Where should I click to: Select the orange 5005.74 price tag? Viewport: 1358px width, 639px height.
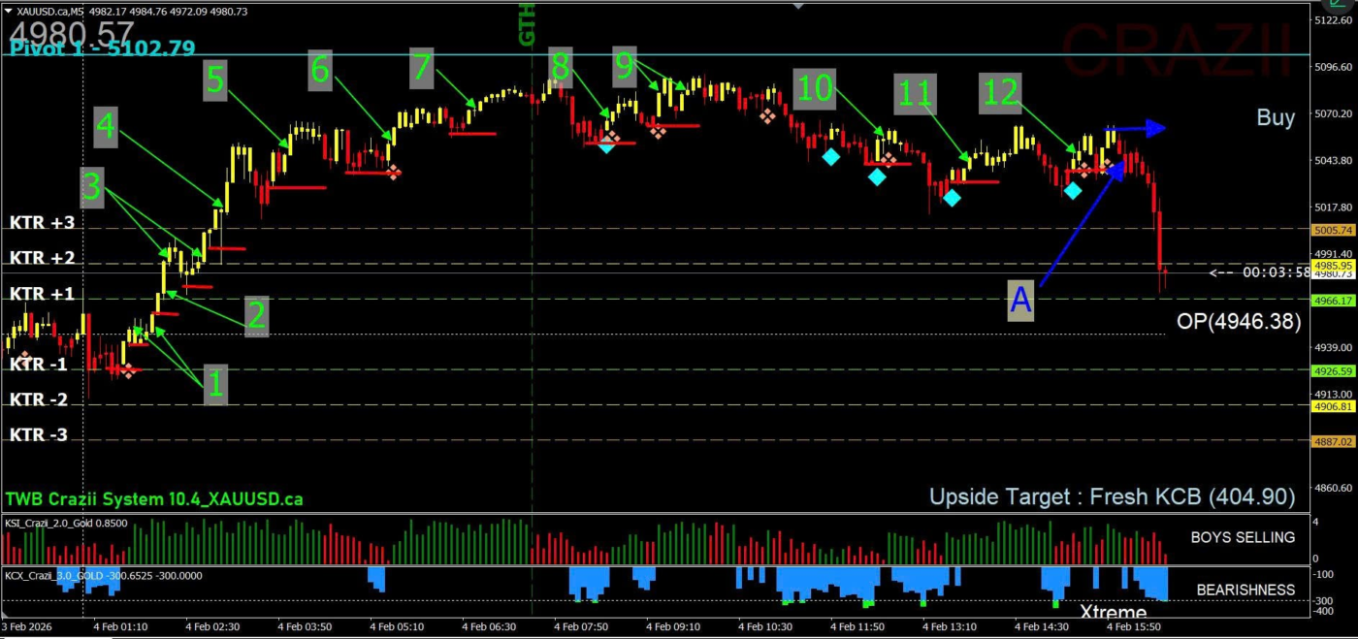1331,231
